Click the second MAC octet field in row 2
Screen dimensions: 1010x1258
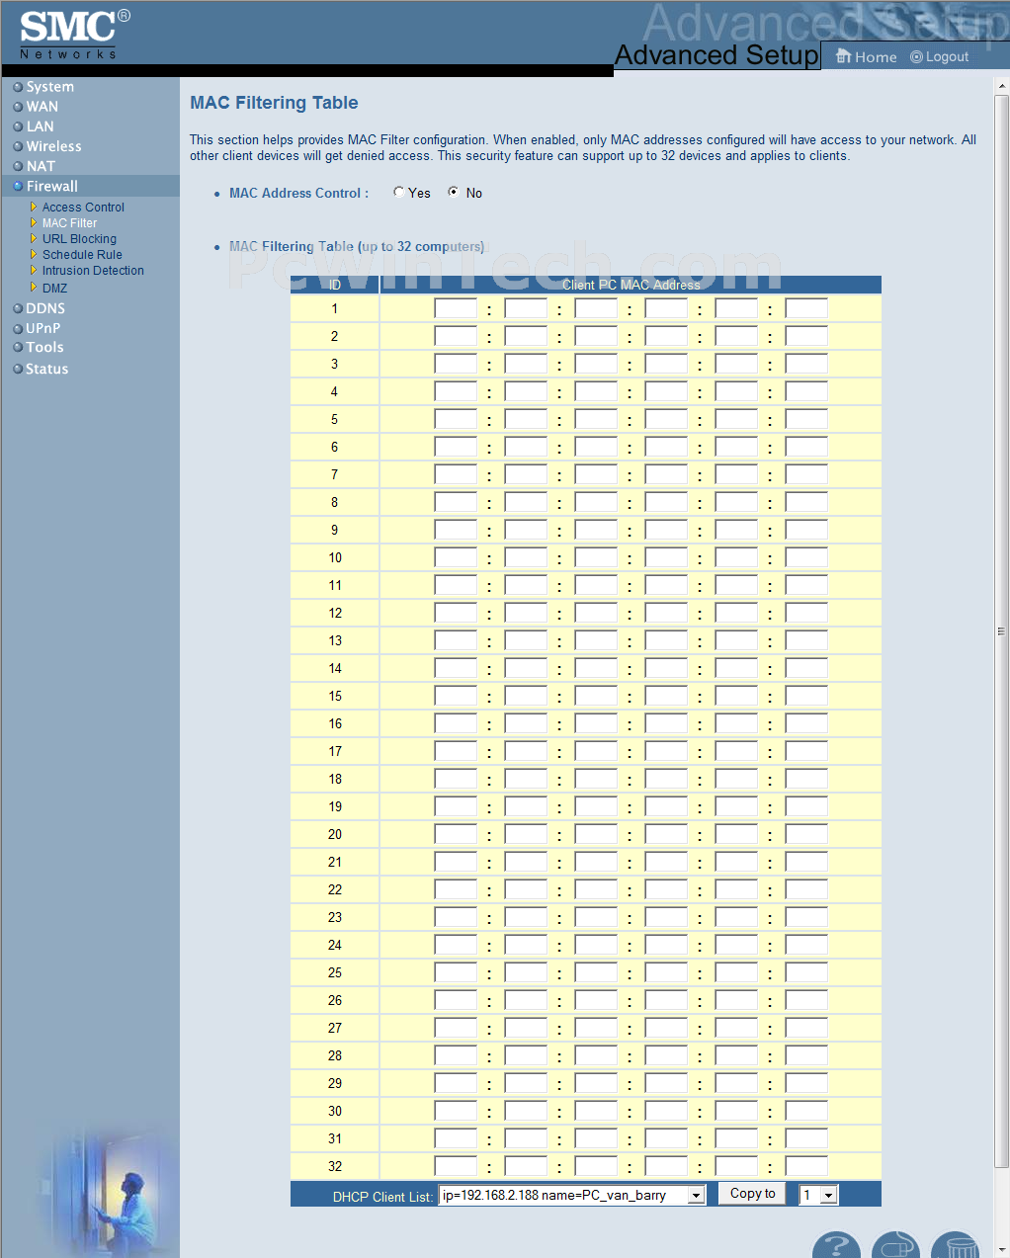526,336
